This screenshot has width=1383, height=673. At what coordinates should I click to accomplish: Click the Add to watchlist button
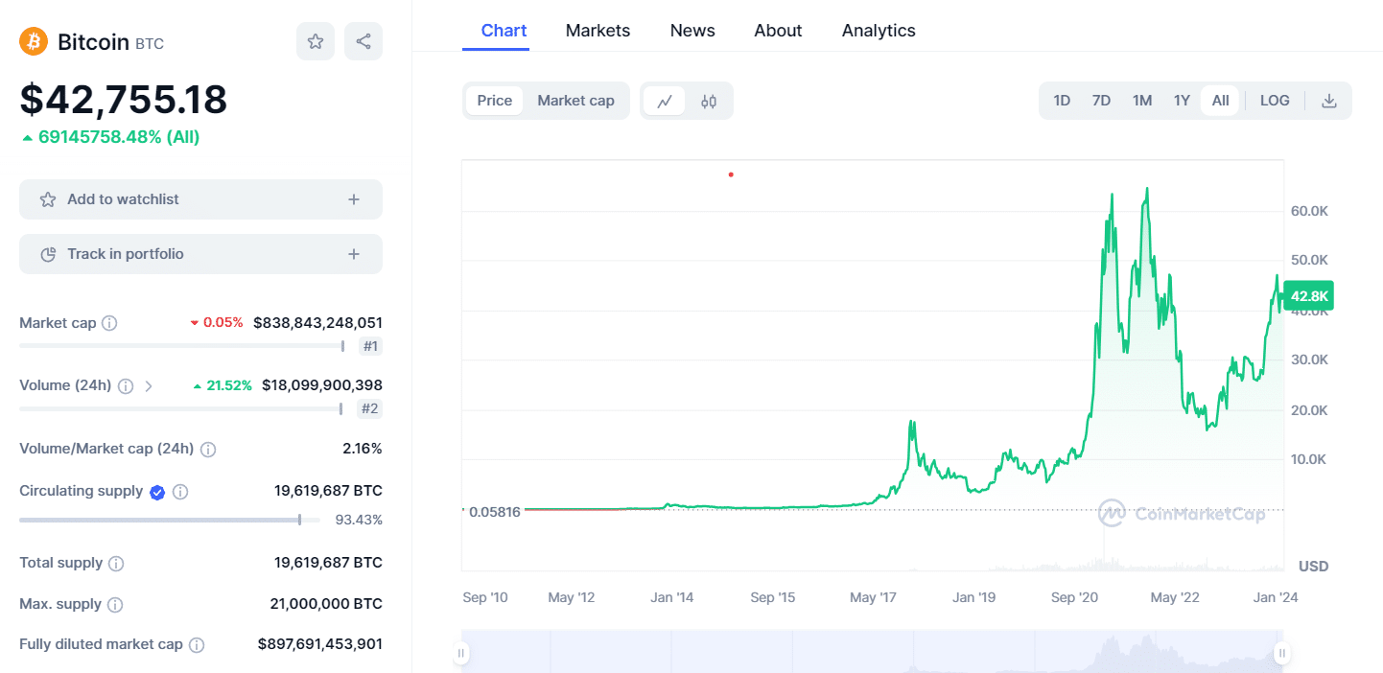coord(200,198)
